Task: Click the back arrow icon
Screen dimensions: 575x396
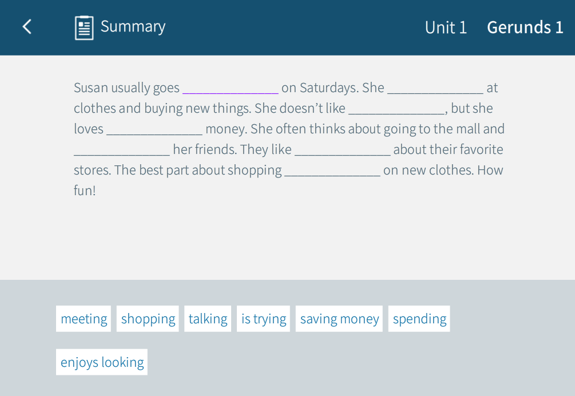Action: [27, 27]
